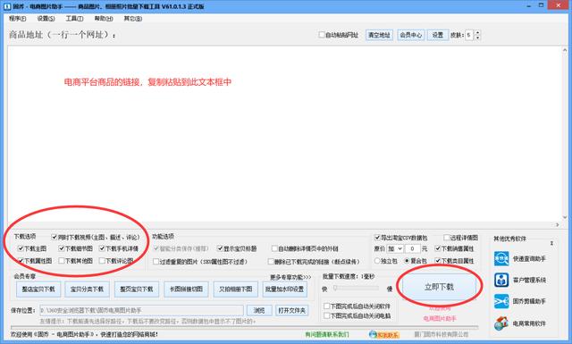Uncheck 下载属性图 checkbox

point(21,261)
